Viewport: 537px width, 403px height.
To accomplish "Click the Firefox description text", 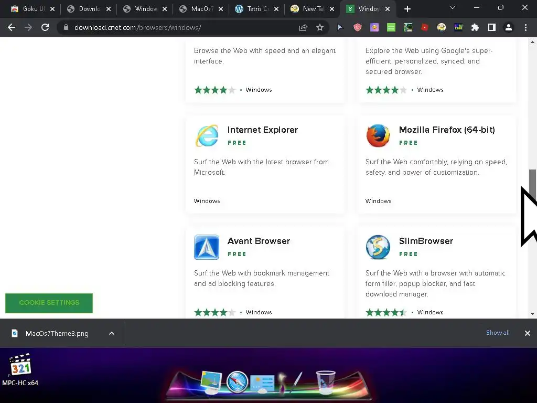I will click(x=436, y=167).
